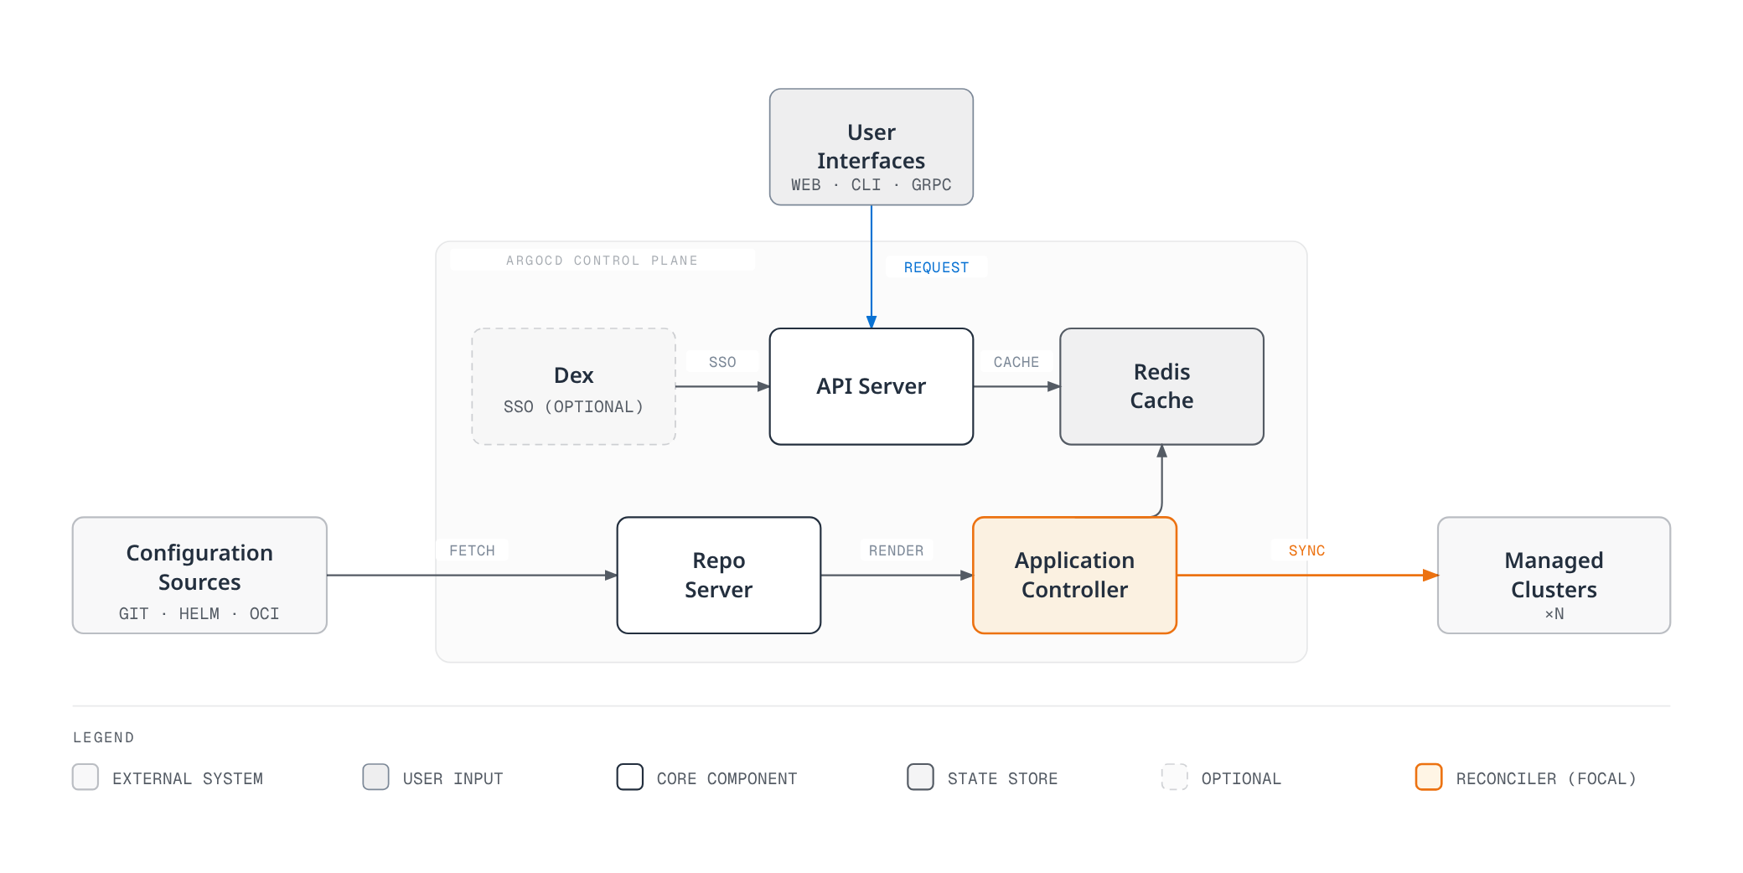Viewport: 1743px width, 873px height.
Task: Click the orange SYNC label
Action: click(x=1306, y=550)
